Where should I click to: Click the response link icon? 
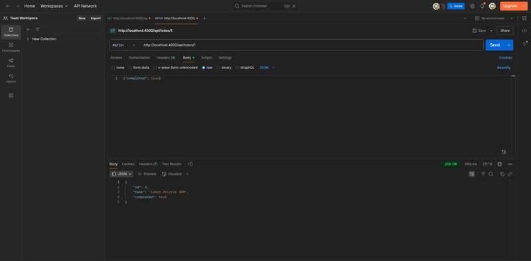pos(510,174)
